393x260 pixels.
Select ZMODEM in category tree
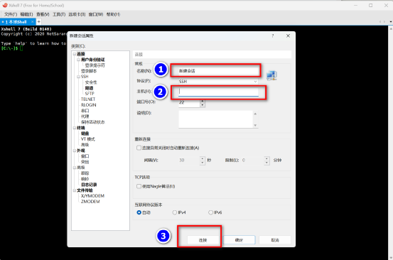pyautogui.click(x=90, y=202)
